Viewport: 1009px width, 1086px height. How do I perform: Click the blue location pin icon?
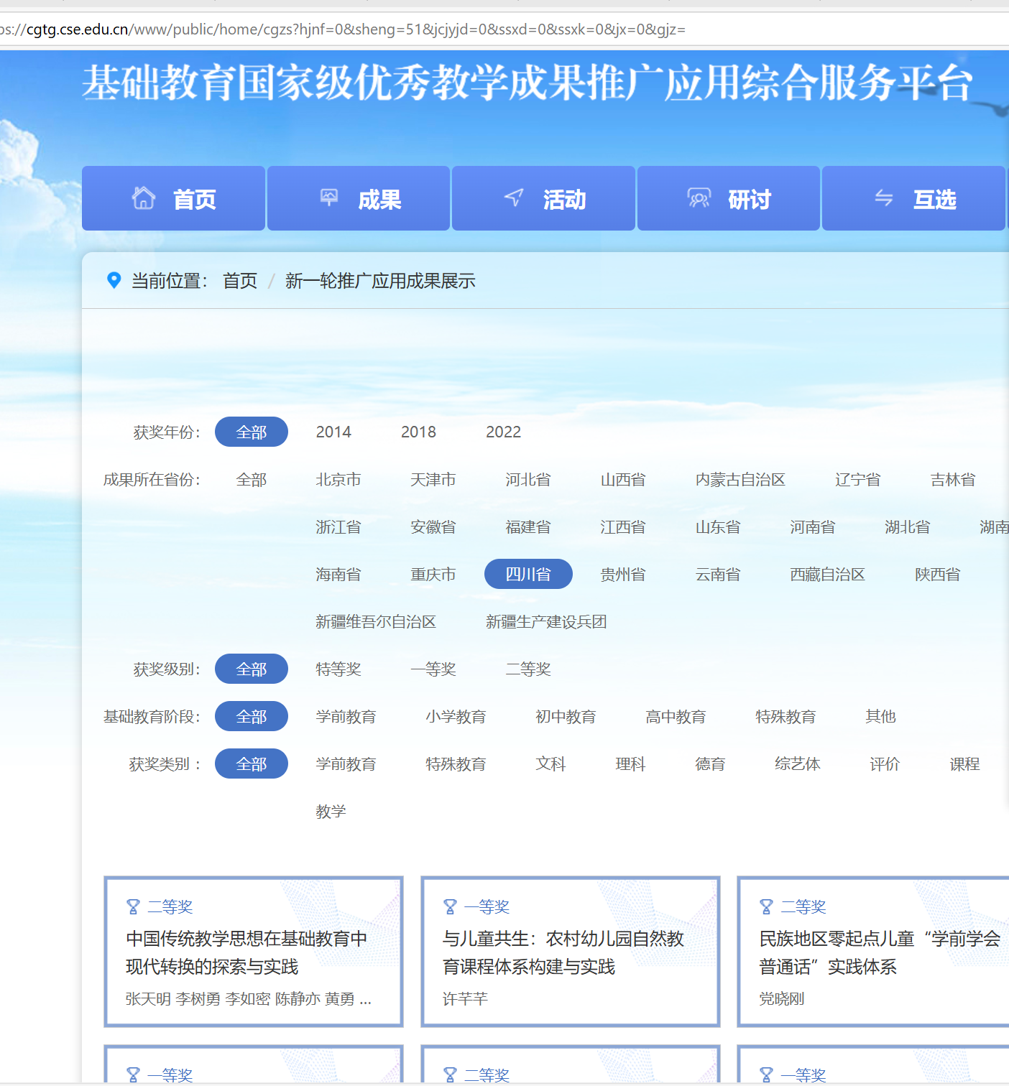pos(114,280)
